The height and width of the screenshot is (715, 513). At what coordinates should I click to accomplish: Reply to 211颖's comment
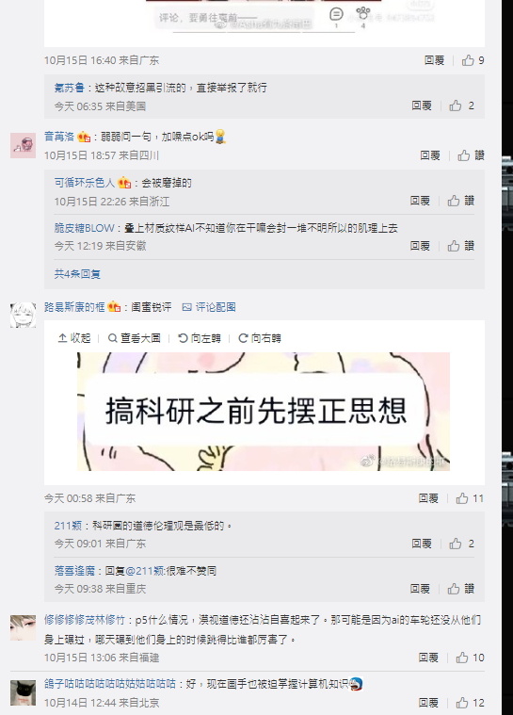click(x=422, y=544)
